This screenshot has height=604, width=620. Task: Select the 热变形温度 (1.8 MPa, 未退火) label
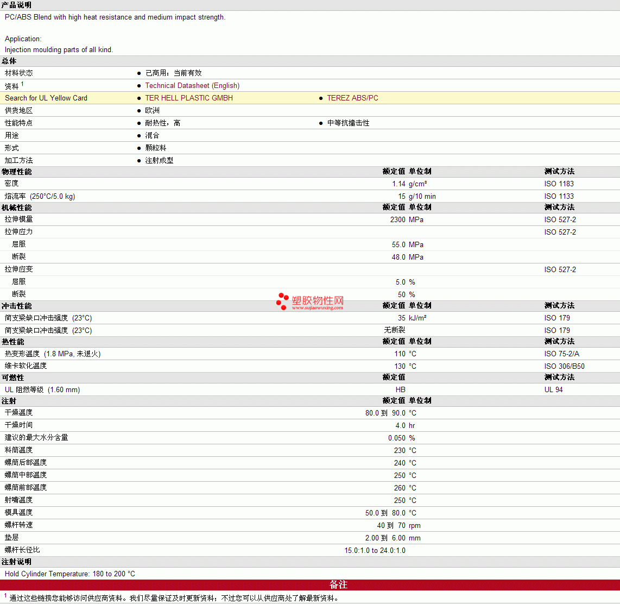(x=53, y=354)
